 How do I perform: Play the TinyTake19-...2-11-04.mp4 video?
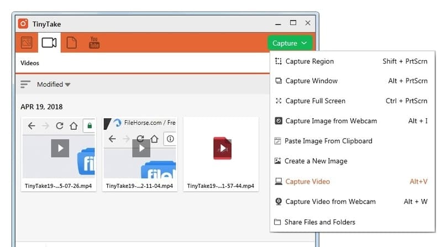[x=141, y=148]
